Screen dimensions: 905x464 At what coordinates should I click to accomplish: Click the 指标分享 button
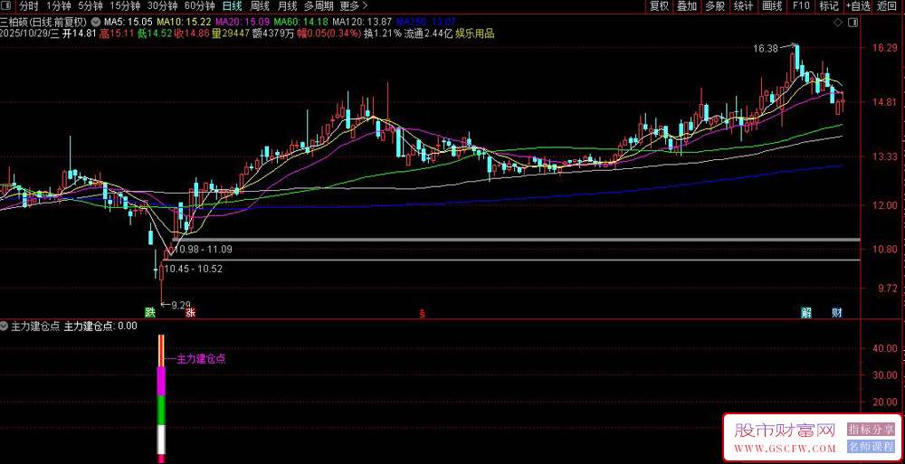871,429
